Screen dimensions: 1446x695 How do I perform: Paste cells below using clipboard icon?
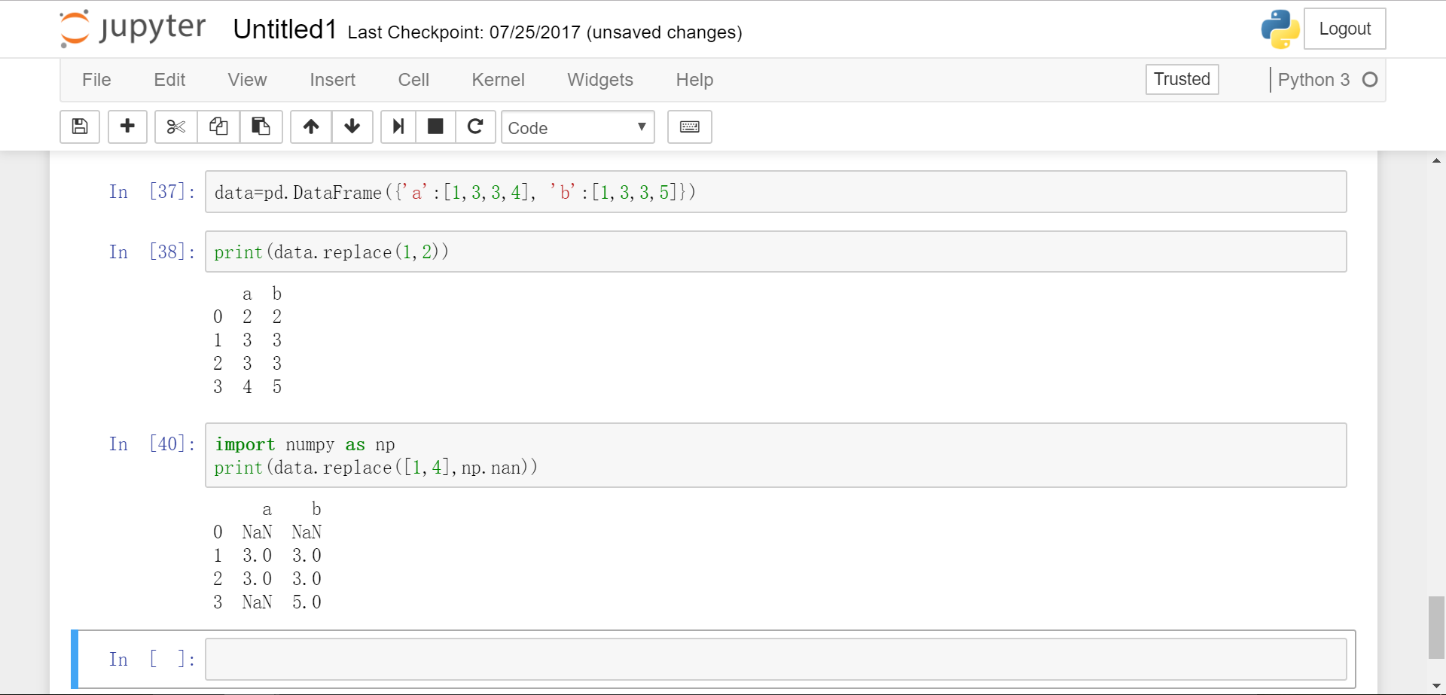pyautogui.click(x=261, y=127)
